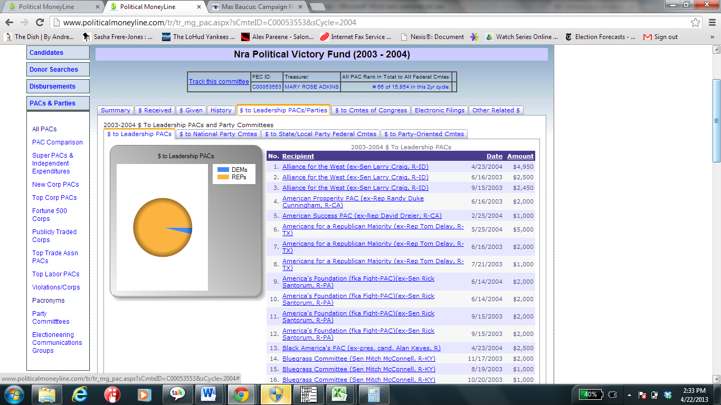Click the Disbursements sidebar button
721x405 pixels.
pyautogui.click(x=58, y=86)
